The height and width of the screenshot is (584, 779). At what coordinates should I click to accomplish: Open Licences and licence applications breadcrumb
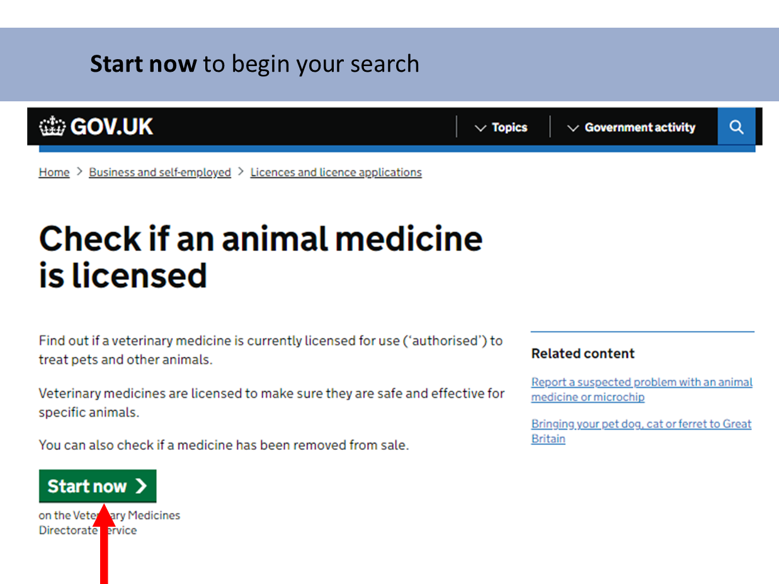coord(336,172)
